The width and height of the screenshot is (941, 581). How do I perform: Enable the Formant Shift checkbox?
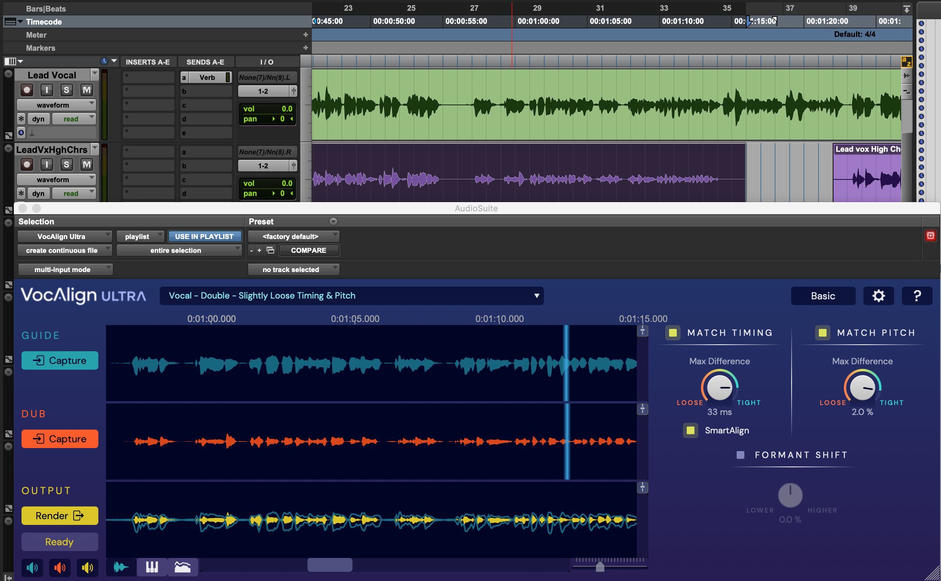741,455
